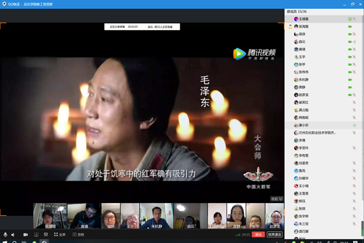This screenshot has width=364, height=243.
Task: Click the 群成员 33/36 header
Action: click(x=298, y=11)
